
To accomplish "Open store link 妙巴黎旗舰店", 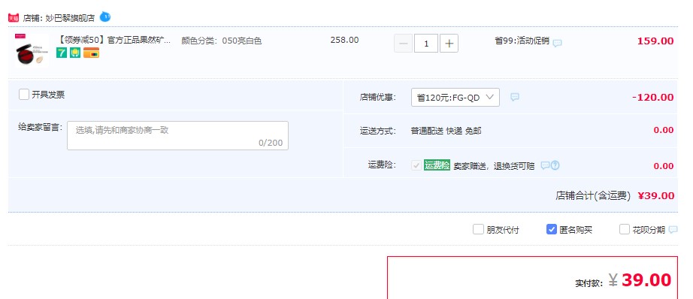I will click(x=70, y=18).
